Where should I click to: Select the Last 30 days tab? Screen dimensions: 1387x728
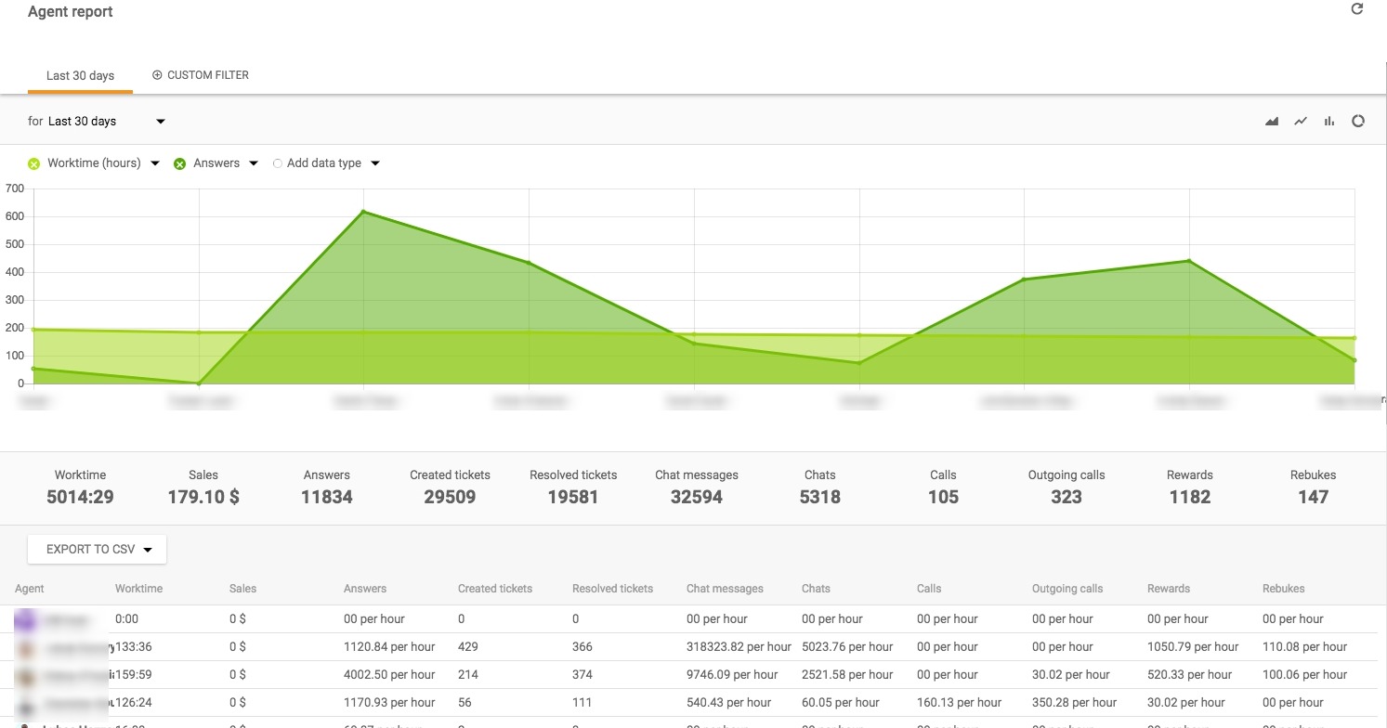pyautogui.click(x=80, y=75)
